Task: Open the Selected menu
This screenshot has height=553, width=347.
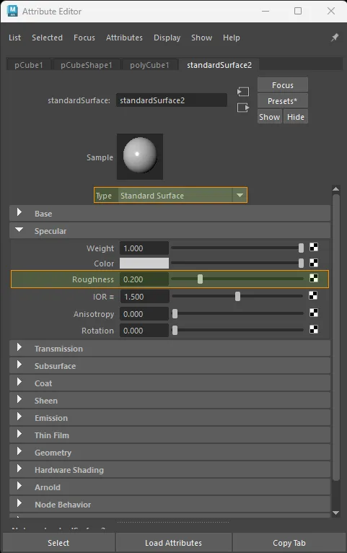Action: click(47, 38)
